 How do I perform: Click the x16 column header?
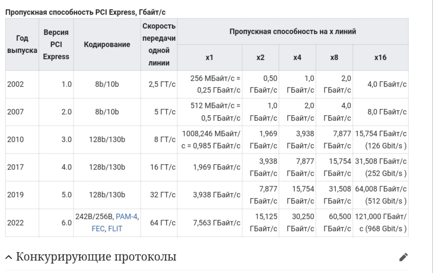[380, 57]
